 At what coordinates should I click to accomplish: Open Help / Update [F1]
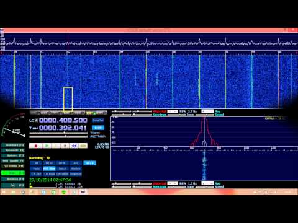pyautogui.click(x=13, y=160)
